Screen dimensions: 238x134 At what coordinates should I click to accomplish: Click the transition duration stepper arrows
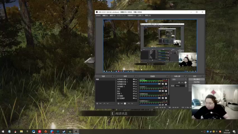(x=186, y=86)
